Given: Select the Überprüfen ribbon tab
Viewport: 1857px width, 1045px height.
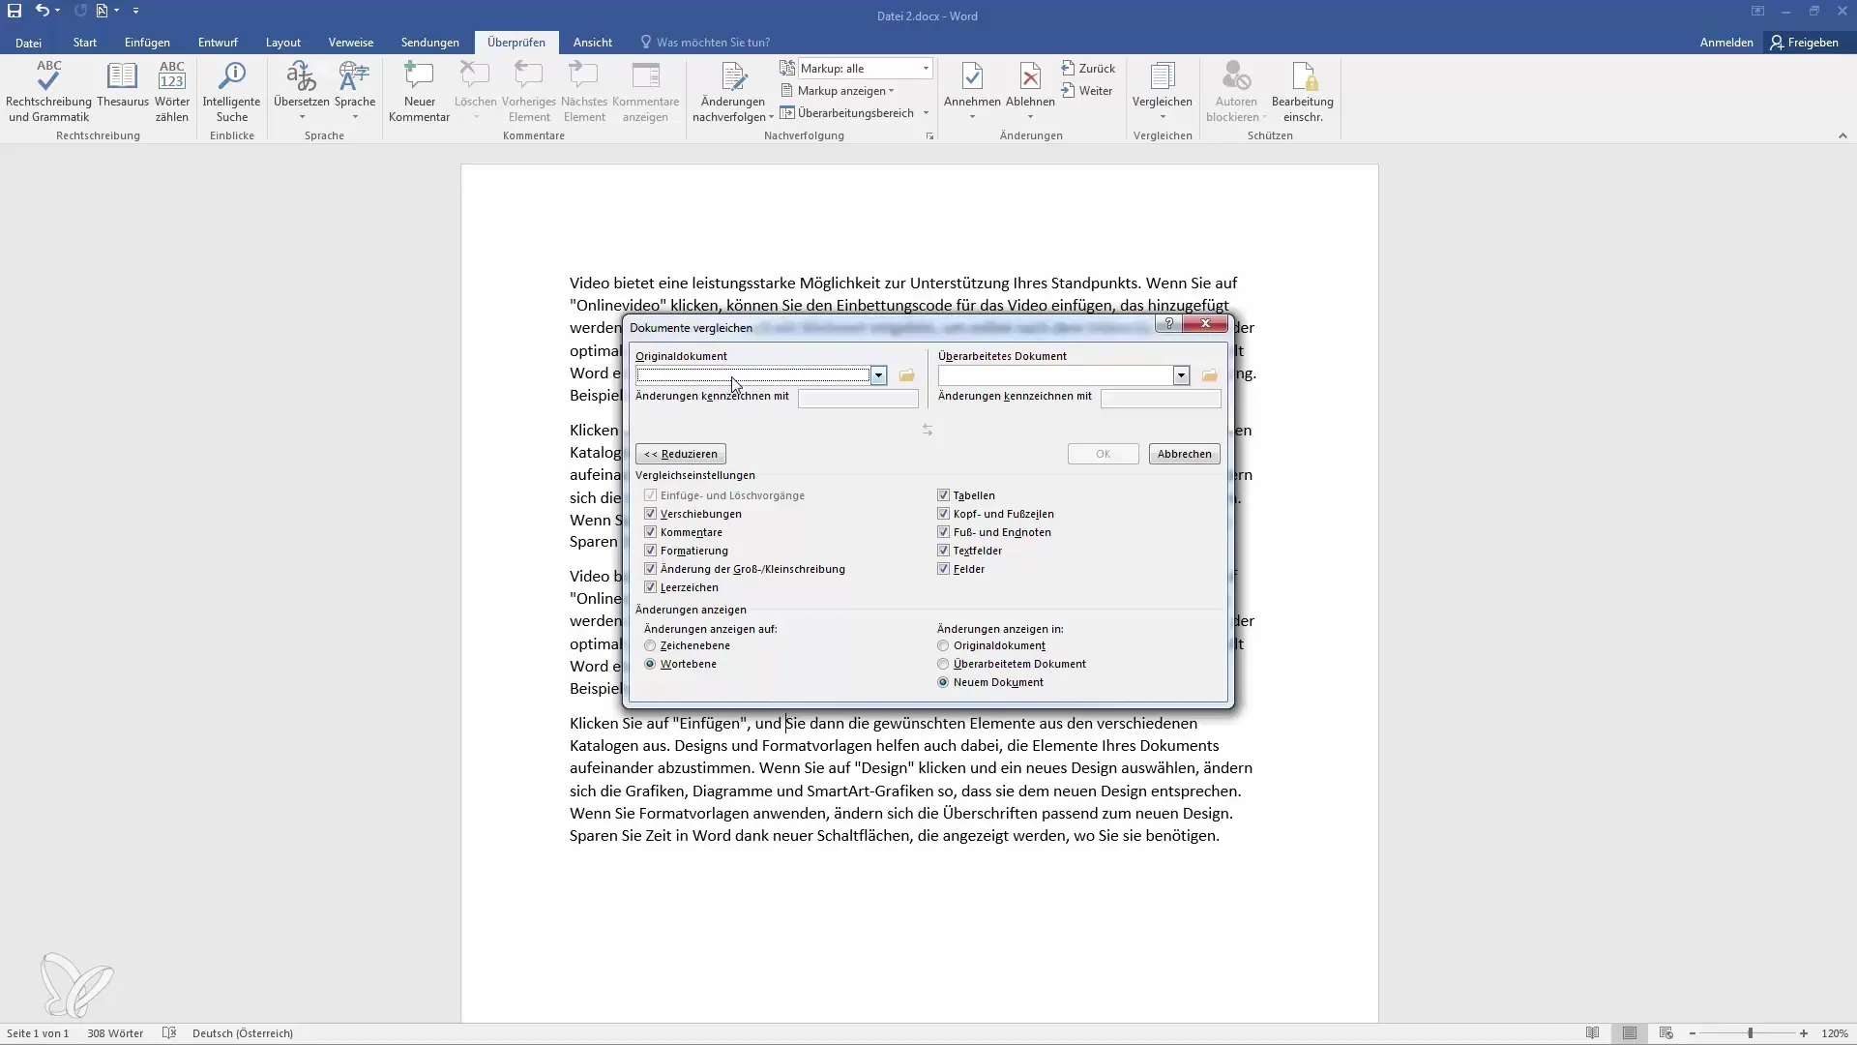Looking at the screenshot, I should click(x=516, y=43).
